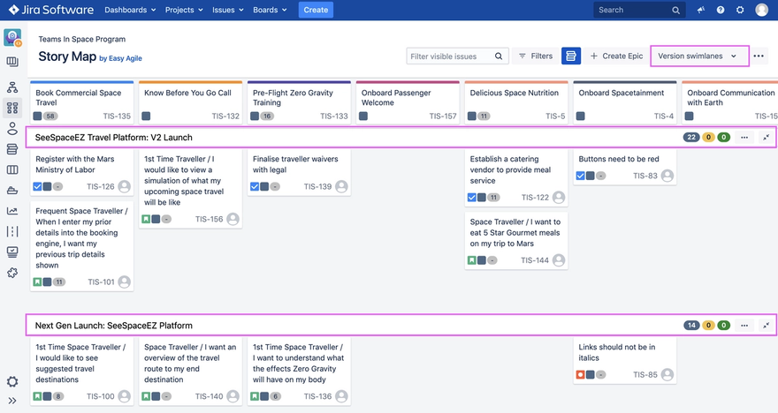Focus the top Search field
The width and height of the screenshot is (778, 413).
pos(639,10)
